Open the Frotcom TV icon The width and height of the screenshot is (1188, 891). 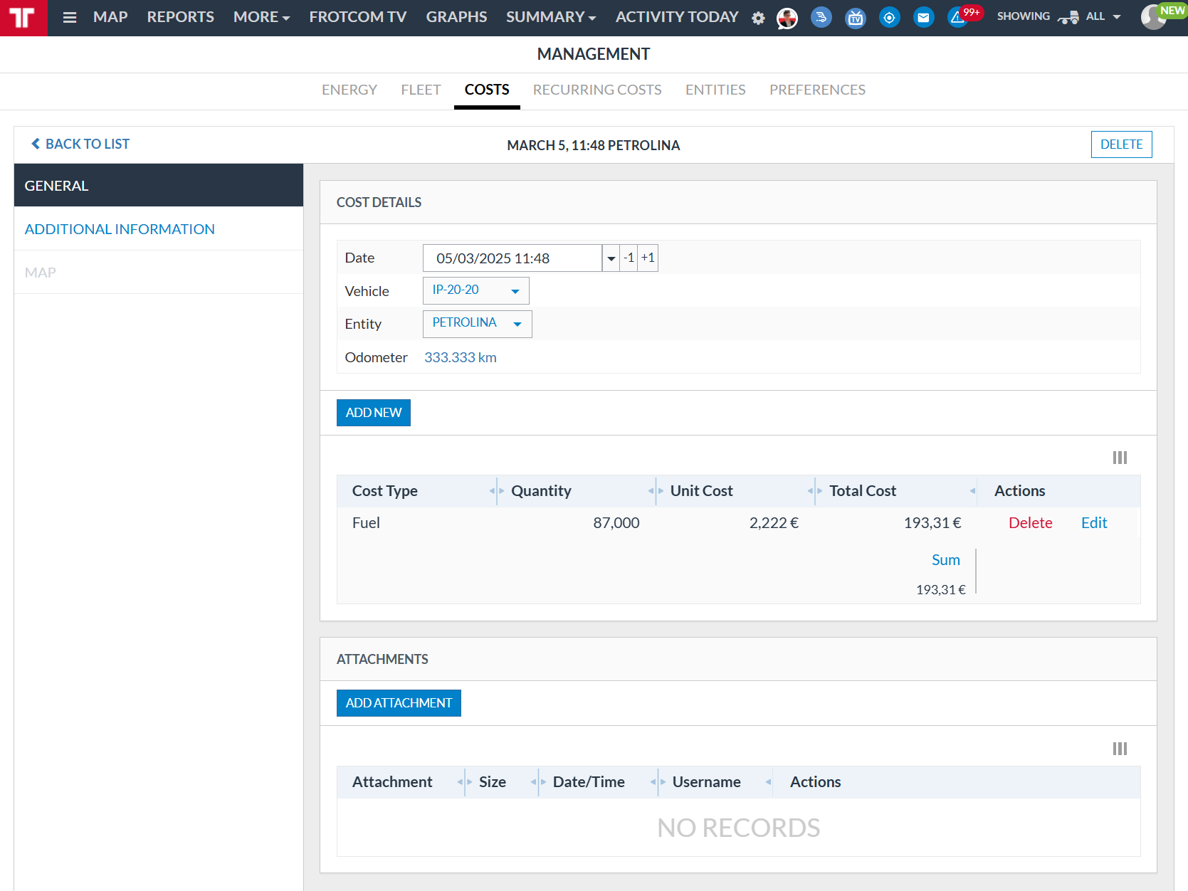tap(855, 18)
